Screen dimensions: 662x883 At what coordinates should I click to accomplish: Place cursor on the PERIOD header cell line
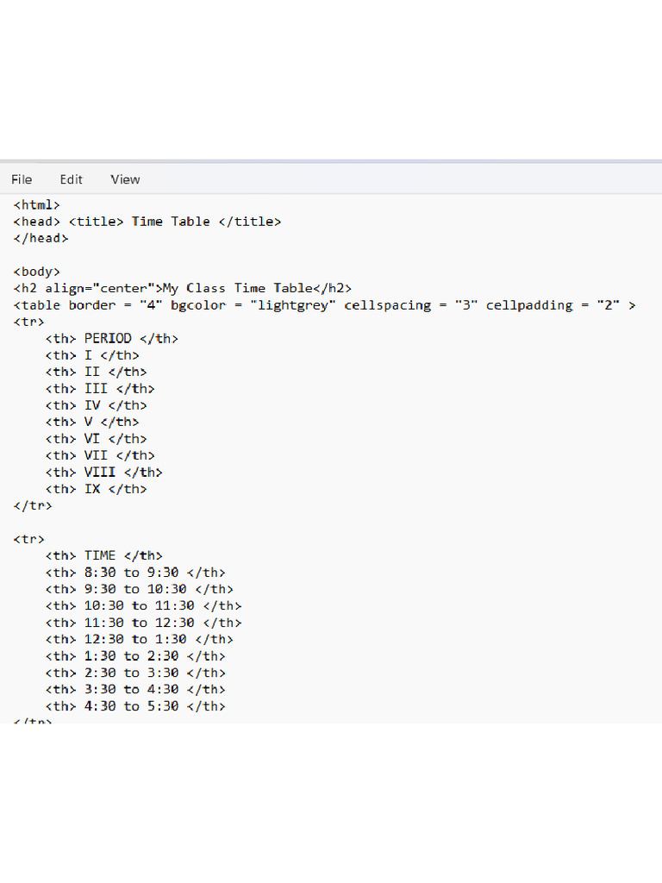click(111, 338)
